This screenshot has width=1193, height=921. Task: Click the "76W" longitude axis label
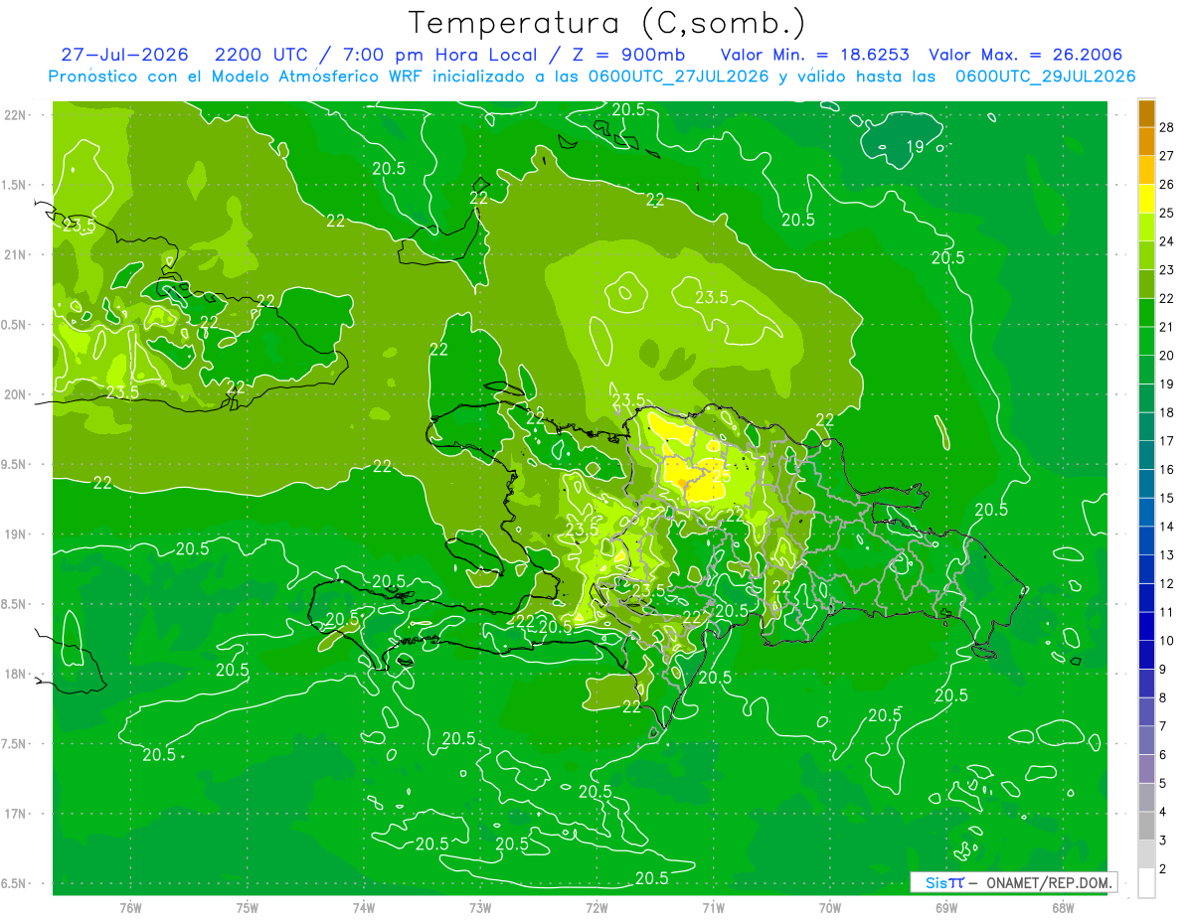click(x=130, y=908)
